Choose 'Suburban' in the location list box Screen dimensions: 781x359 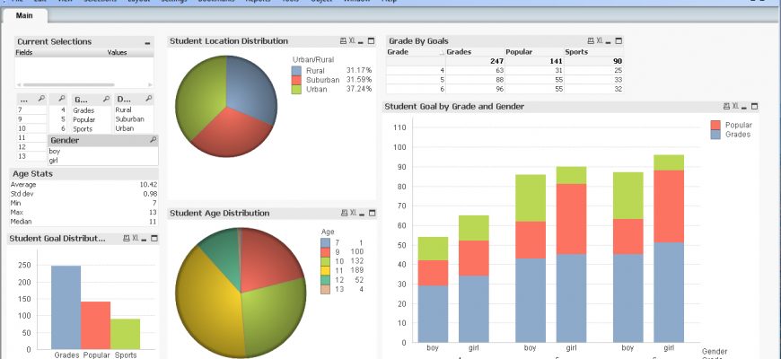point(129,119)
